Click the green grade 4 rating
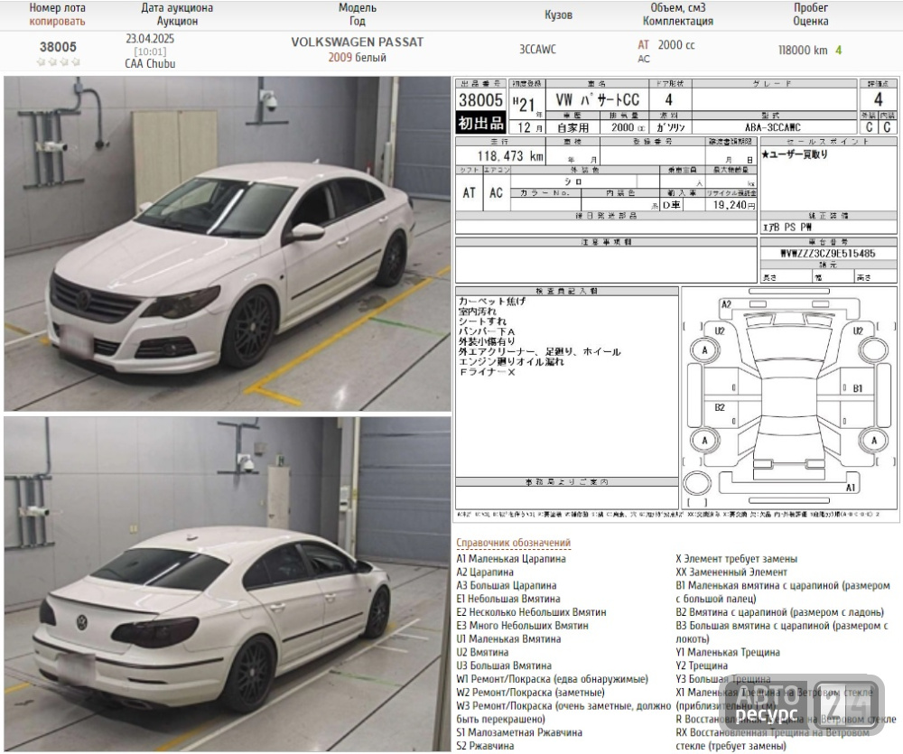This screenshot has width=903, height=754. 839,50
